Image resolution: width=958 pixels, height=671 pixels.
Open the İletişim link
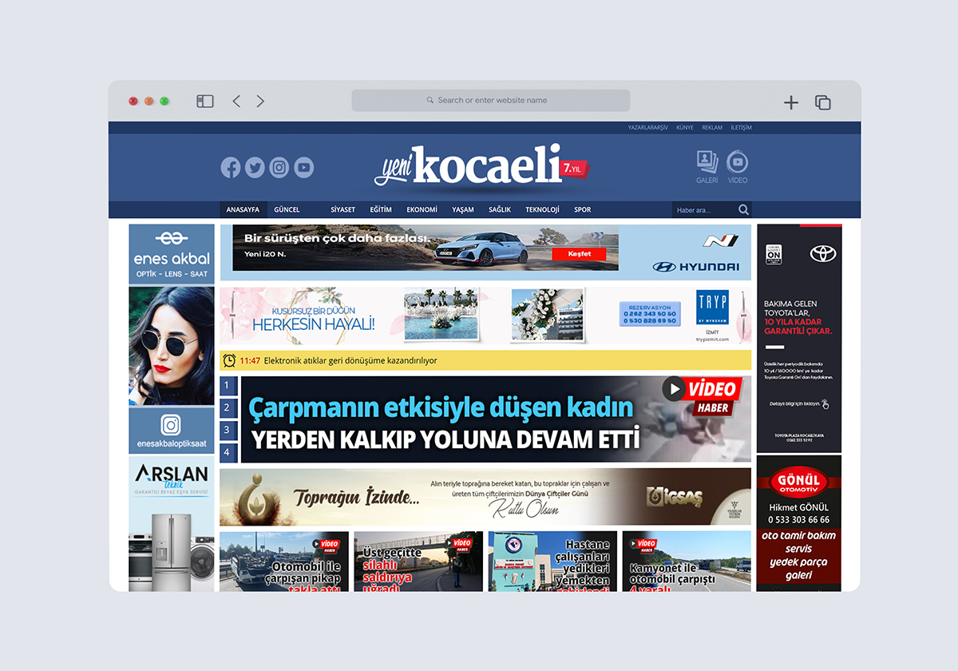(741, 128)
